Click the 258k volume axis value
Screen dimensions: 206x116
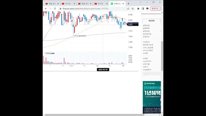point(130,56)
